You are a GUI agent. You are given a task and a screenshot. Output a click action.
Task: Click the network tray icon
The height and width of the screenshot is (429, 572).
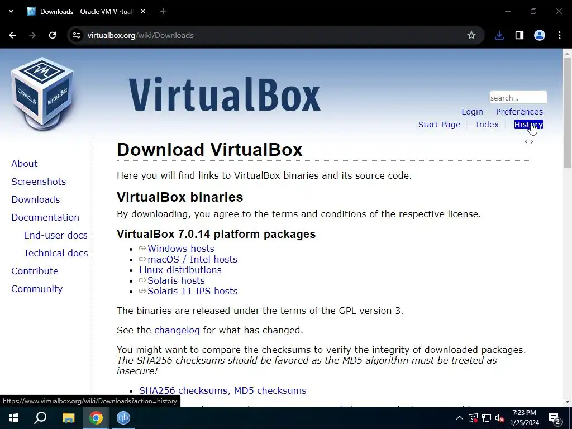[x=487, y=418]
